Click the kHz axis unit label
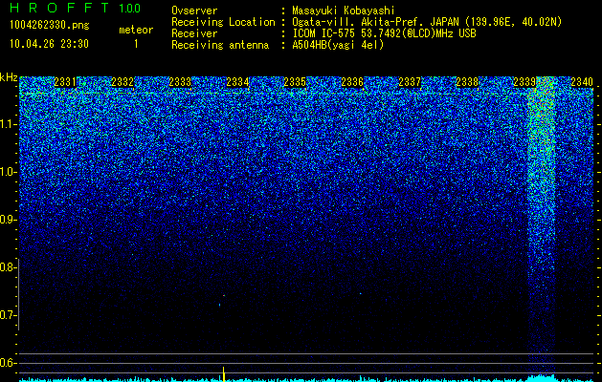 pyautogui.click(x=9, y=77)
